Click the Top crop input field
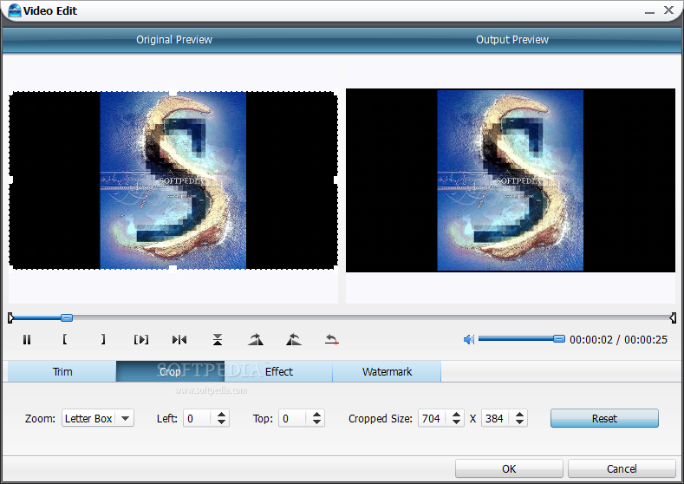The height and width of the screenshot is (484, 684). [x=295, y=418]
